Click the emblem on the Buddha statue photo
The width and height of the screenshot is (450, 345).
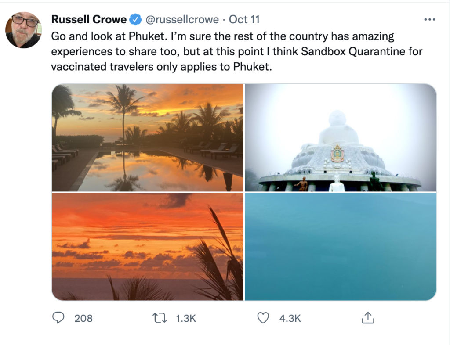coord(337,154)
